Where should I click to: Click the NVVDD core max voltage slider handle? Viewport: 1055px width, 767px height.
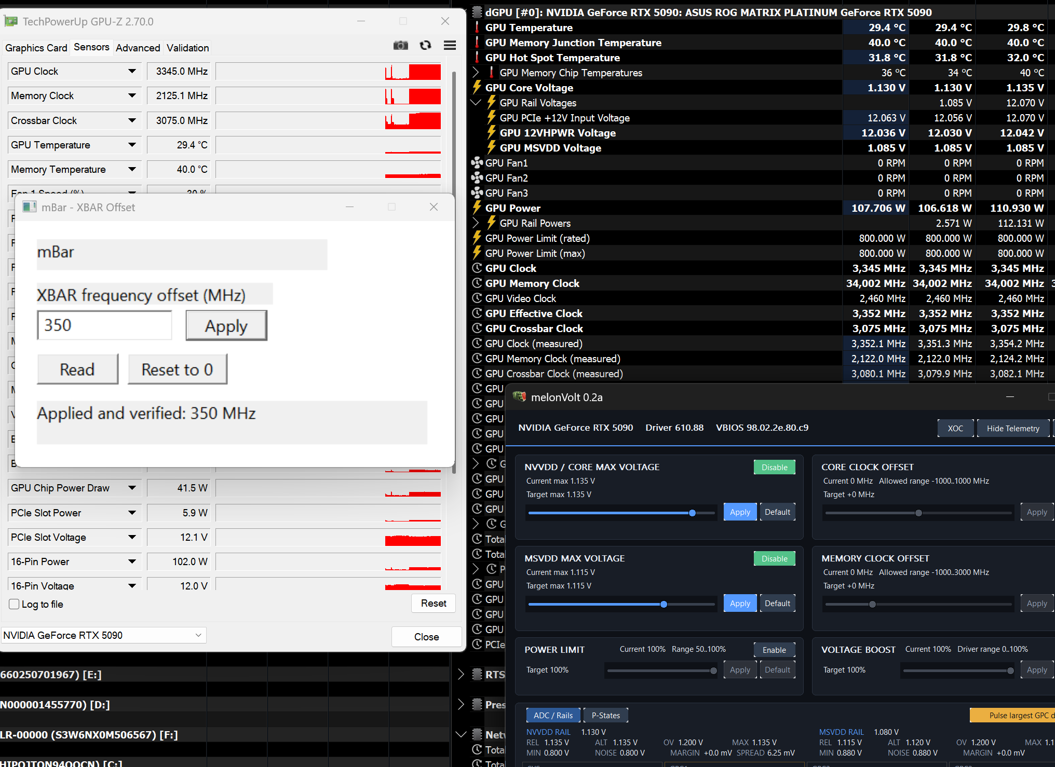692,513
